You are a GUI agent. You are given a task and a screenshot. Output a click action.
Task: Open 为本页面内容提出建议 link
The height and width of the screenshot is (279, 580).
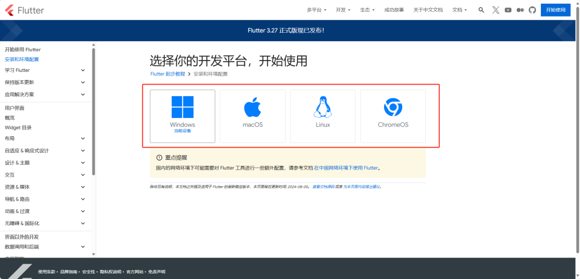361,187
